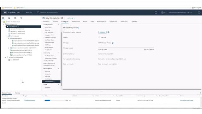Open the SA-Compute-01 target link in Recent Tasks
The width and height of the screenshot is (202, 114).
click(x=31, y=101)
